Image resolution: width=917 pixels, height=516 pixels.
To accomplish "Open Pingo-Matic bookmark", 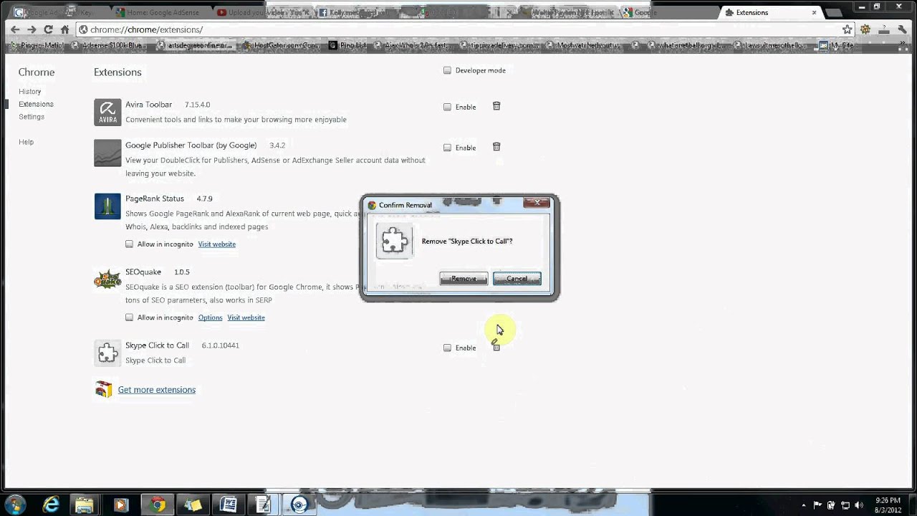I will pos(36,45).
